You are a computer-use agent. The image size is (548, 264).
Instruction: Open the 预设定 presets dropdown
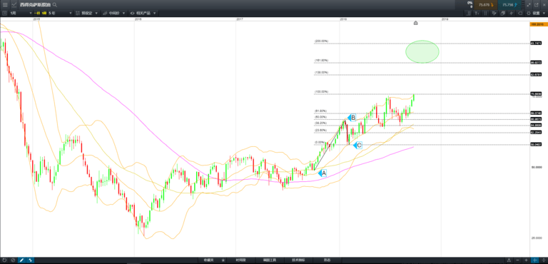click(x=86, y=13)
